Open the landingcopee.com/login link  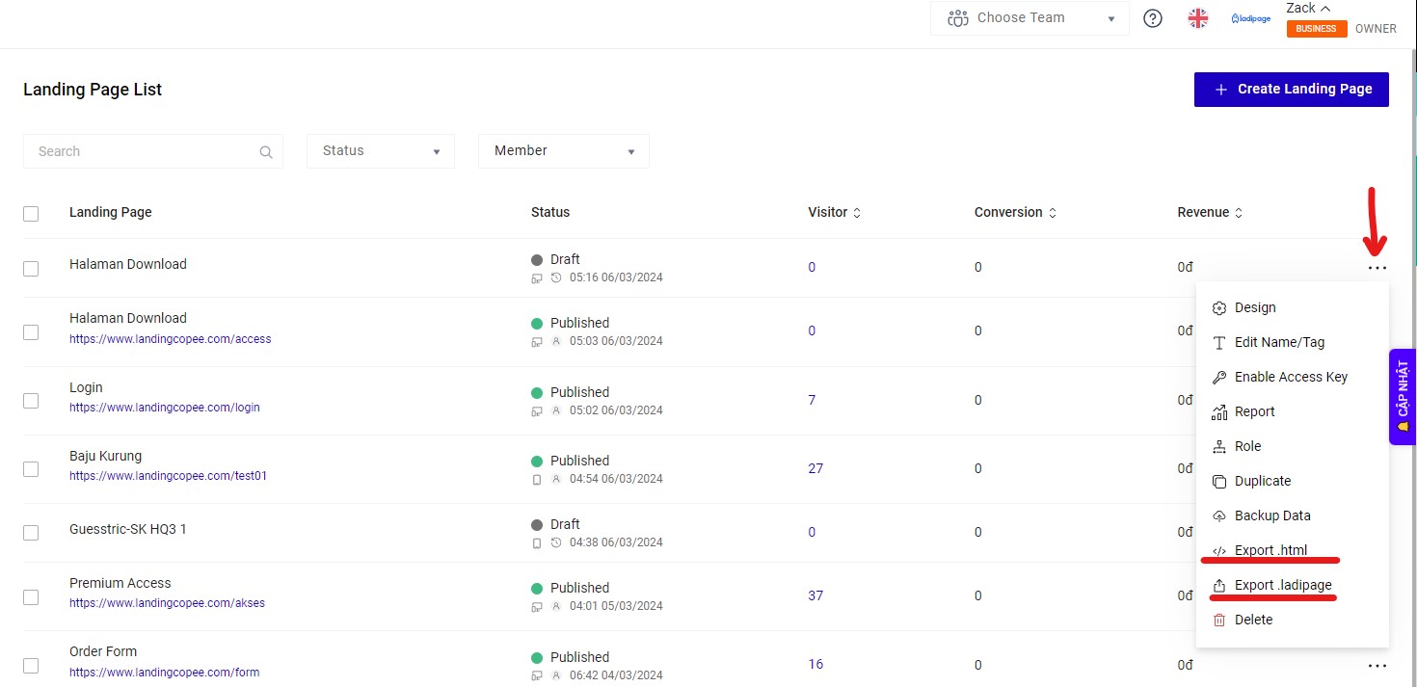165,408
